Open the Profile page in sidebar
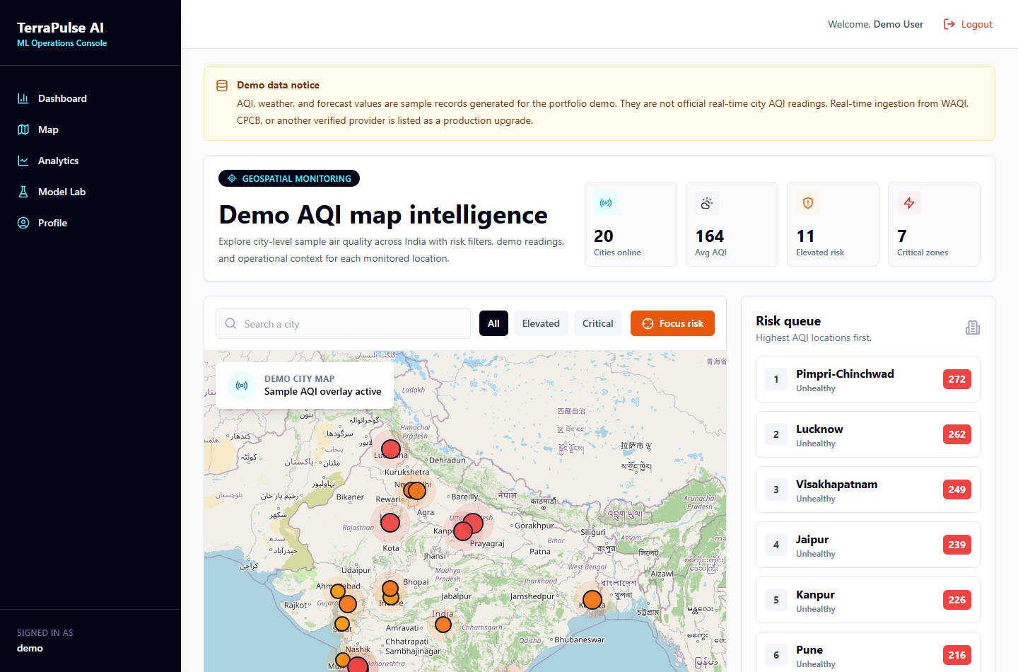The height and width of the screenshot is (672, 1018). 90,223
